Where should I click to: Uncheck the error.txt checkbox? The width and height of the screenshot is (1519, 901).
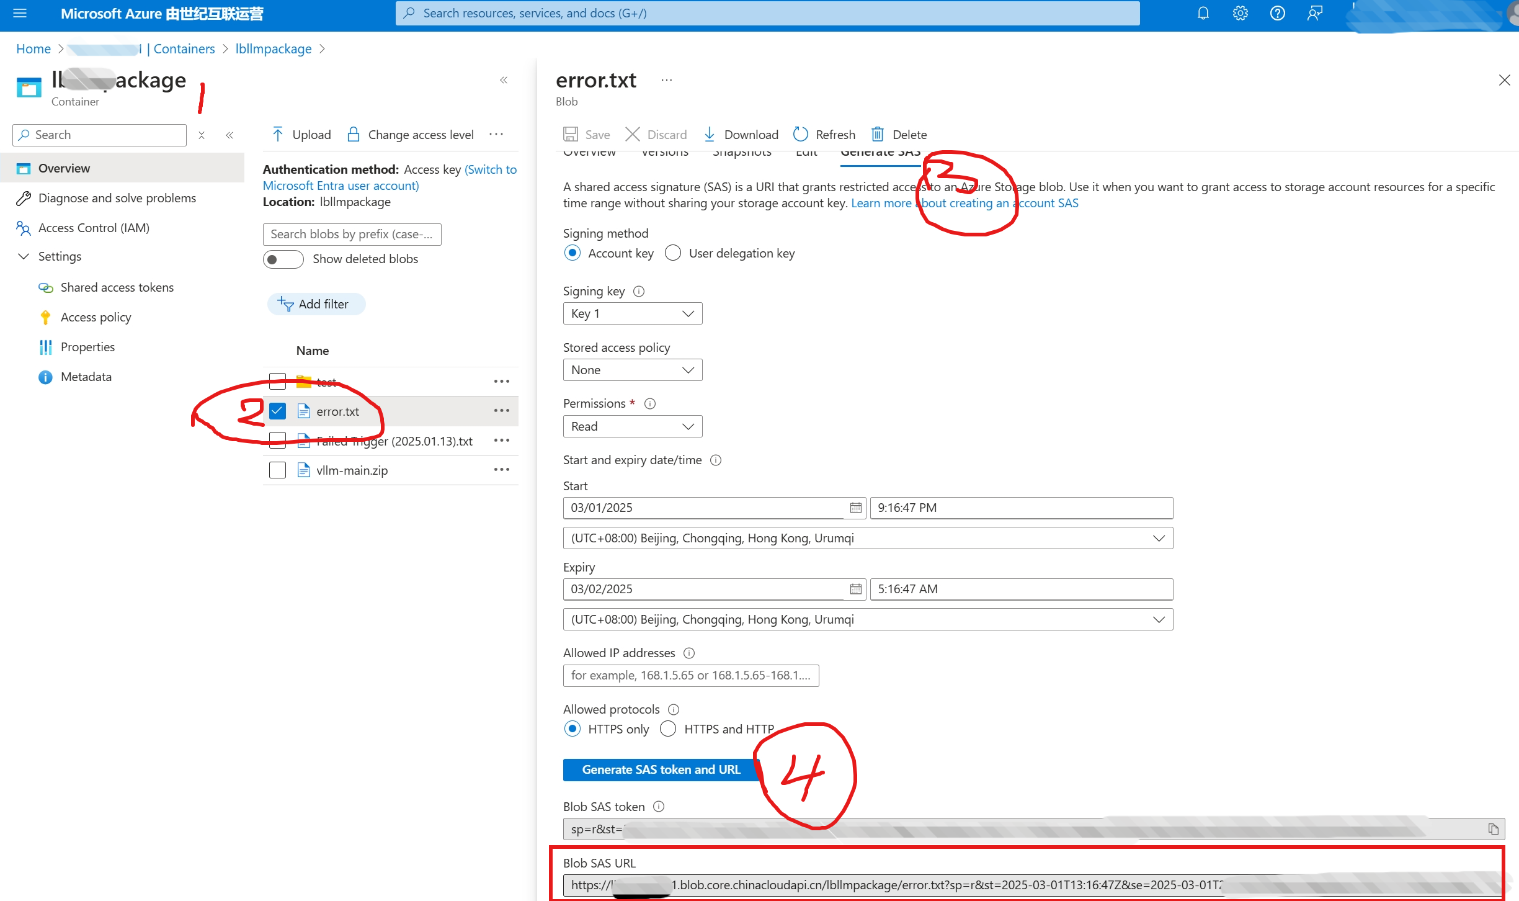277,411
